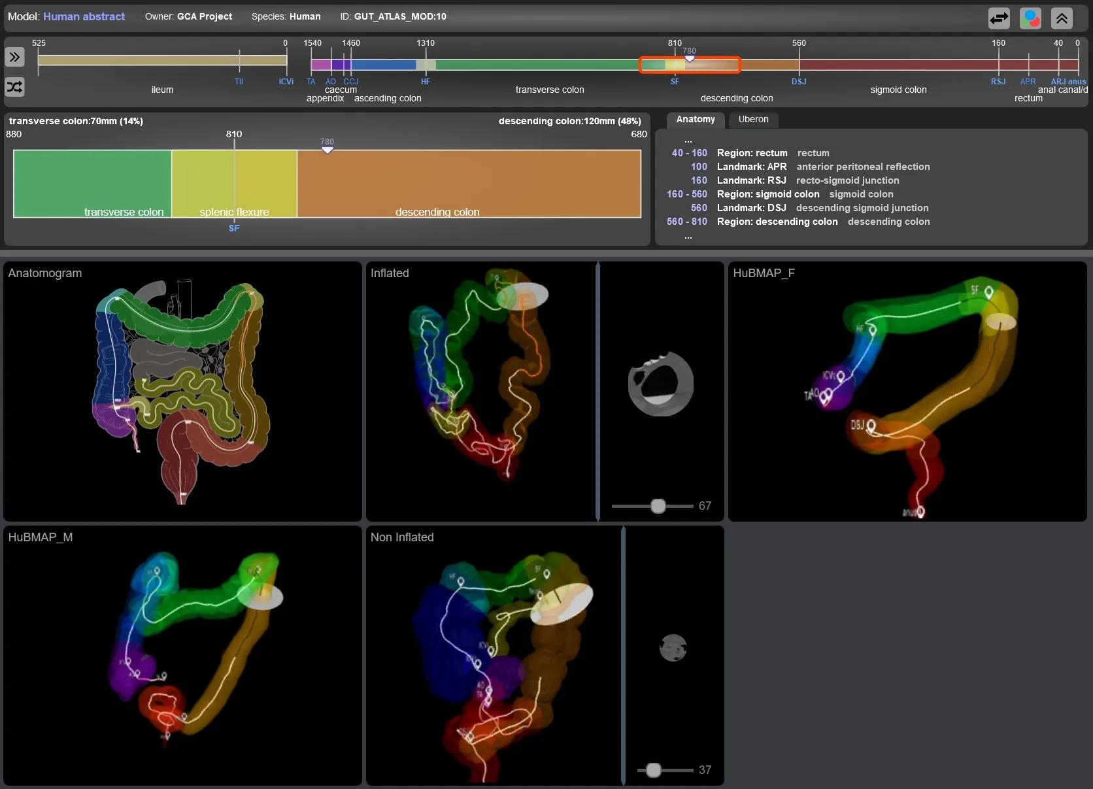Click the slice disc in Inflated 3D view
Viewport: 1093px width, 789px height.
click(522, 296)
